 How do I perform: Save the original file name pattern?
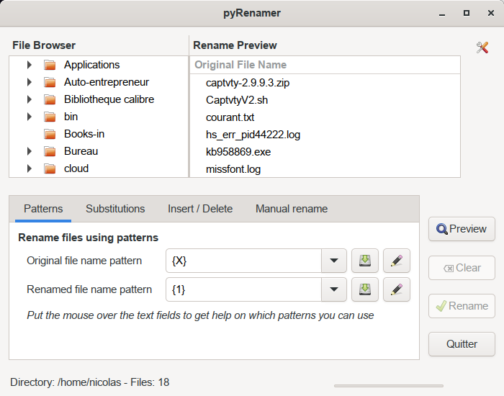[x=365, y=261]
